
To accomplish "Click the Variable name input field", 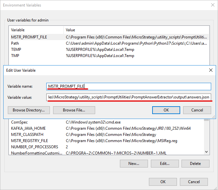I will [x=129, y=86].
